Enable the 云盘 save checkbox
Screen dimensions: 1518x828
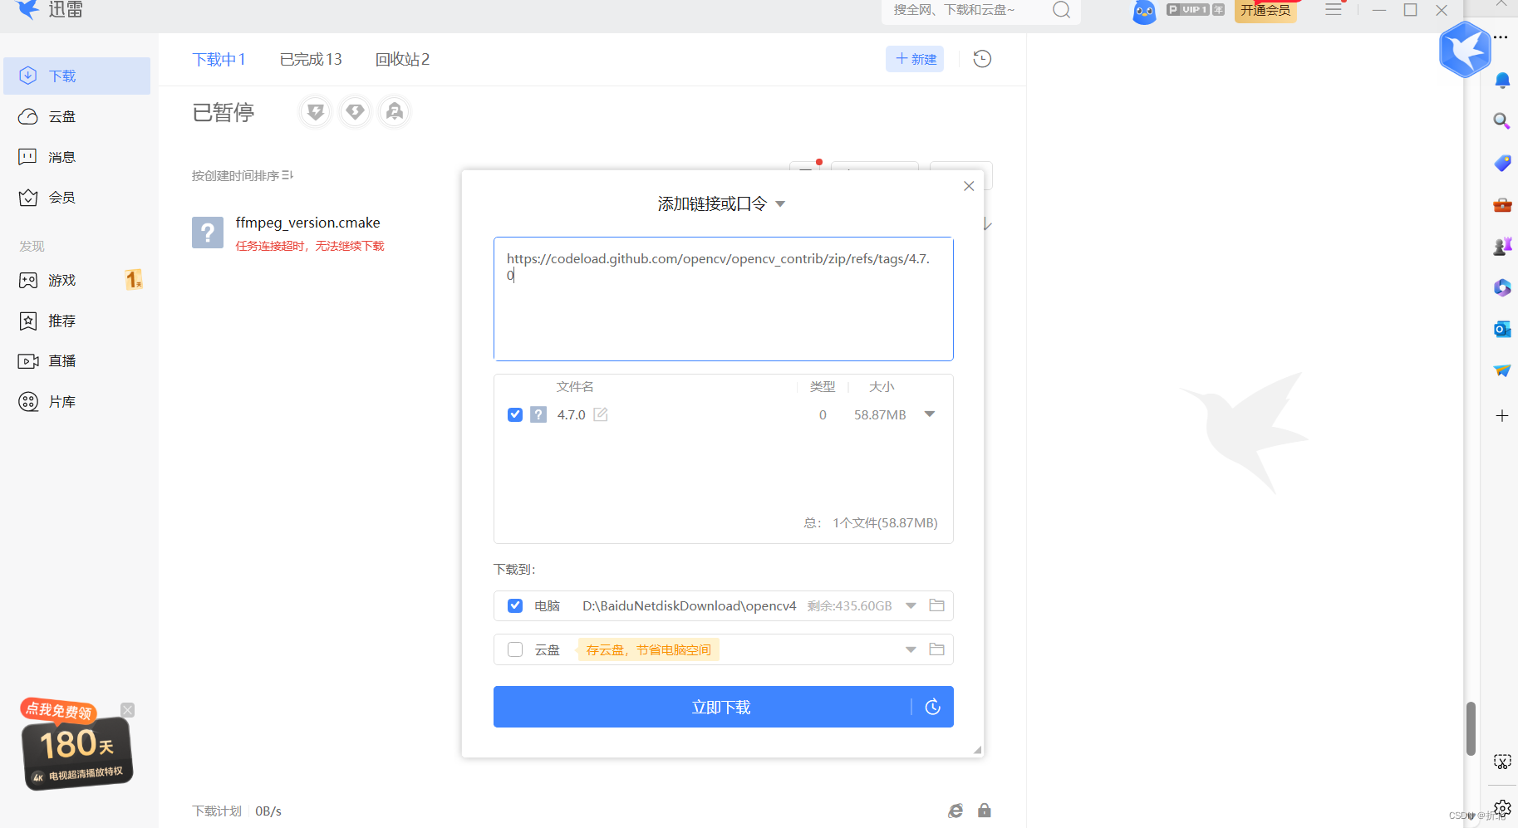coord(515,649)
